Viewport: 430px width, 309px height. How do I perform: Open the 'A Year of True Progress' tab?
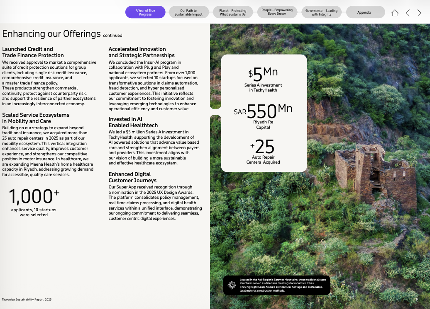145,12
